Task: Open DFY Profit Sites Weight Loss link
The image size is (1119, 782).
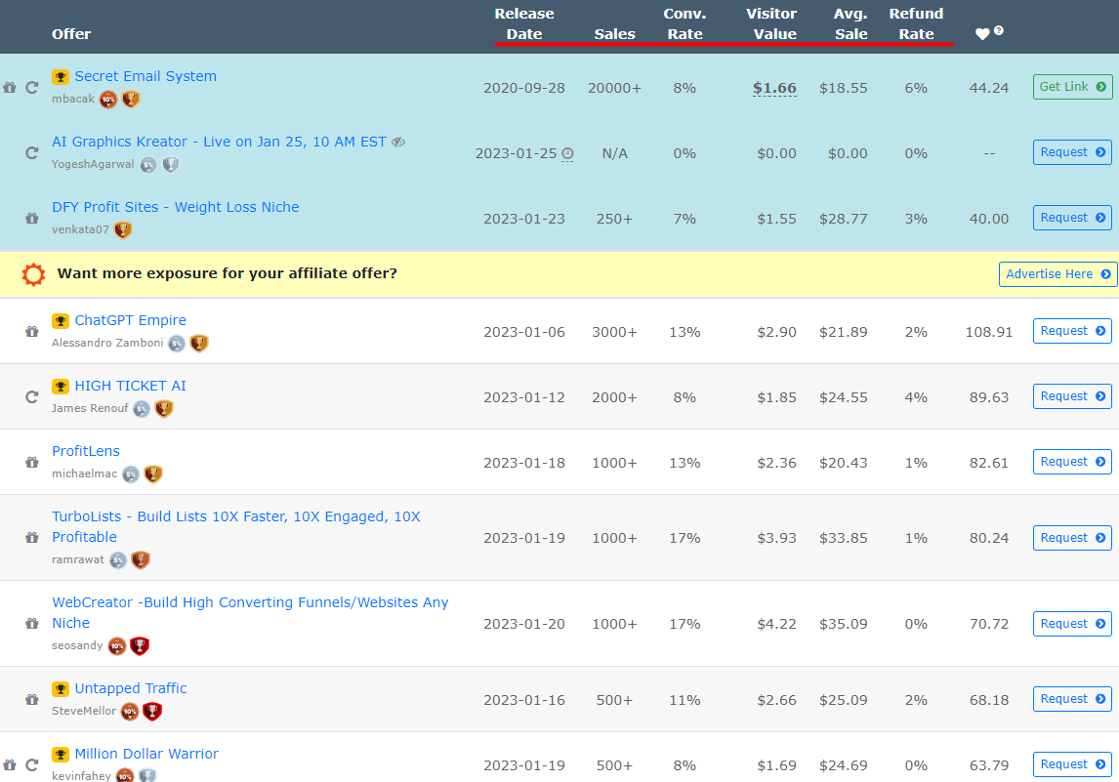Action: (176, 207)
